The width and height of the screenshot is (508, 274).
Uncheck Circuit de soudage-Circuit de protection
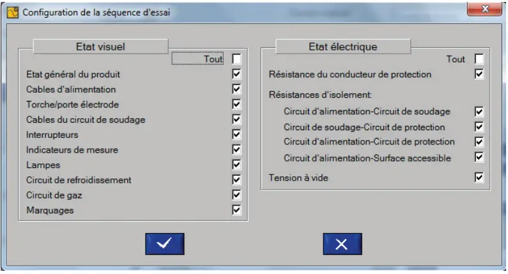(479, 126)
